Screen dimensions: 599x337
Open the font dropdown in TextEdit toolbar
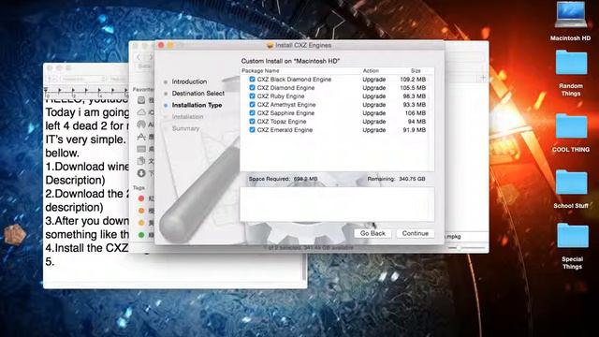pos(82,79)
